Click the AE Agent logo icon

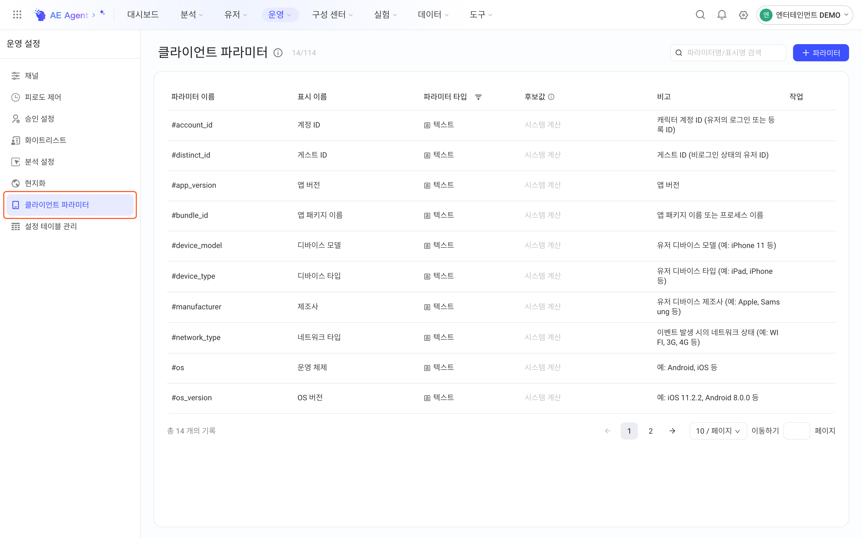click(x=40, y=15)
